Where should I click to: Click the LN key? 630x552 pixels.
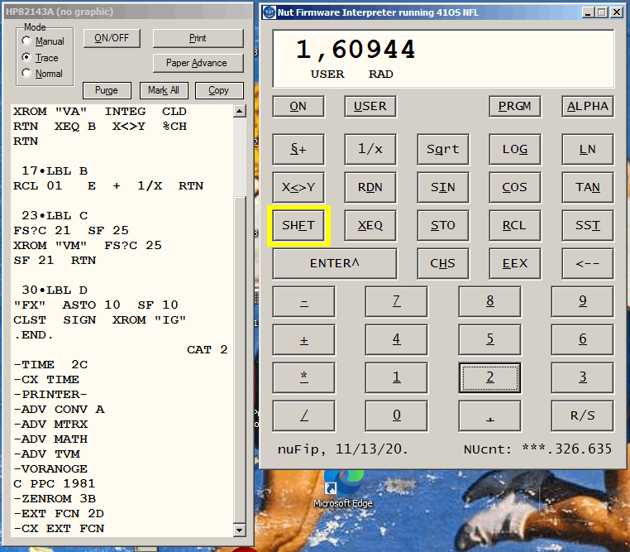[587, 149]
